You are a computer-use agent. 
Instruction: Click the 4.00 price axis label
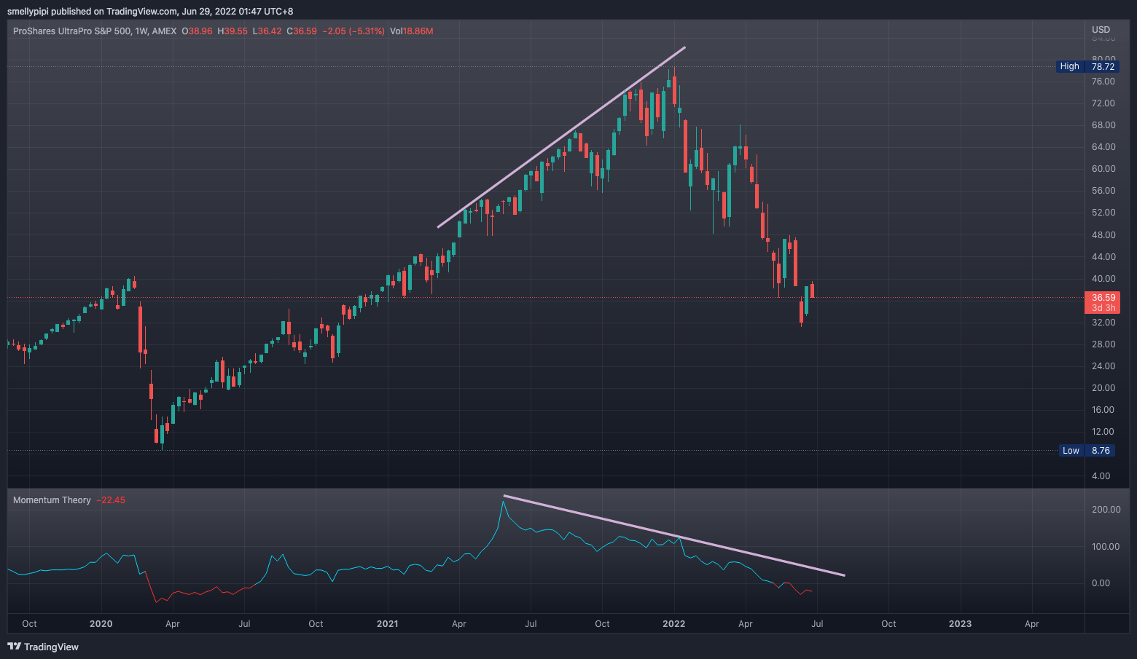pos(1101,476)
